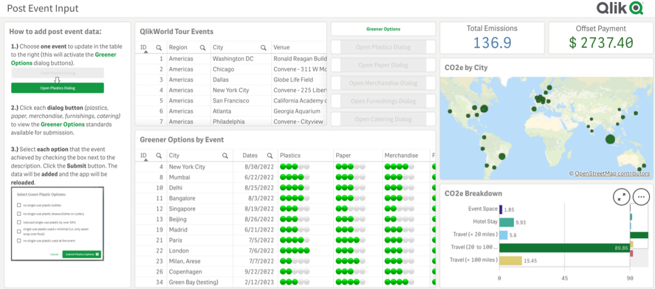Click the Qlik logo
The height and width of the screenshot is (289, 655).
point(620,8)
